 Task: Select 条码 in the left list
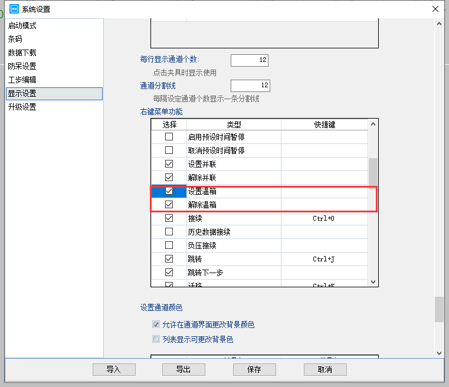tap(15, 40)
